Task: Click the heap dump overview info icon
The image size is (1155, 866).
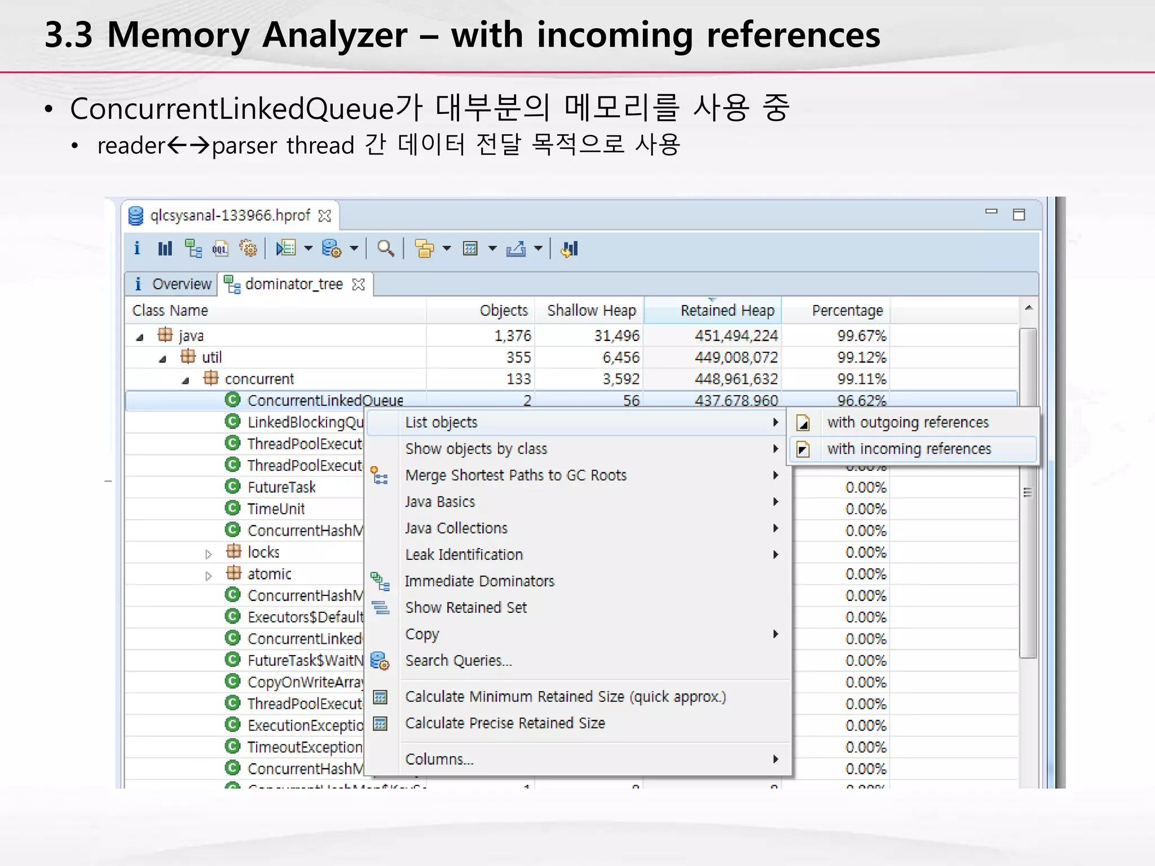Action: 137,248
